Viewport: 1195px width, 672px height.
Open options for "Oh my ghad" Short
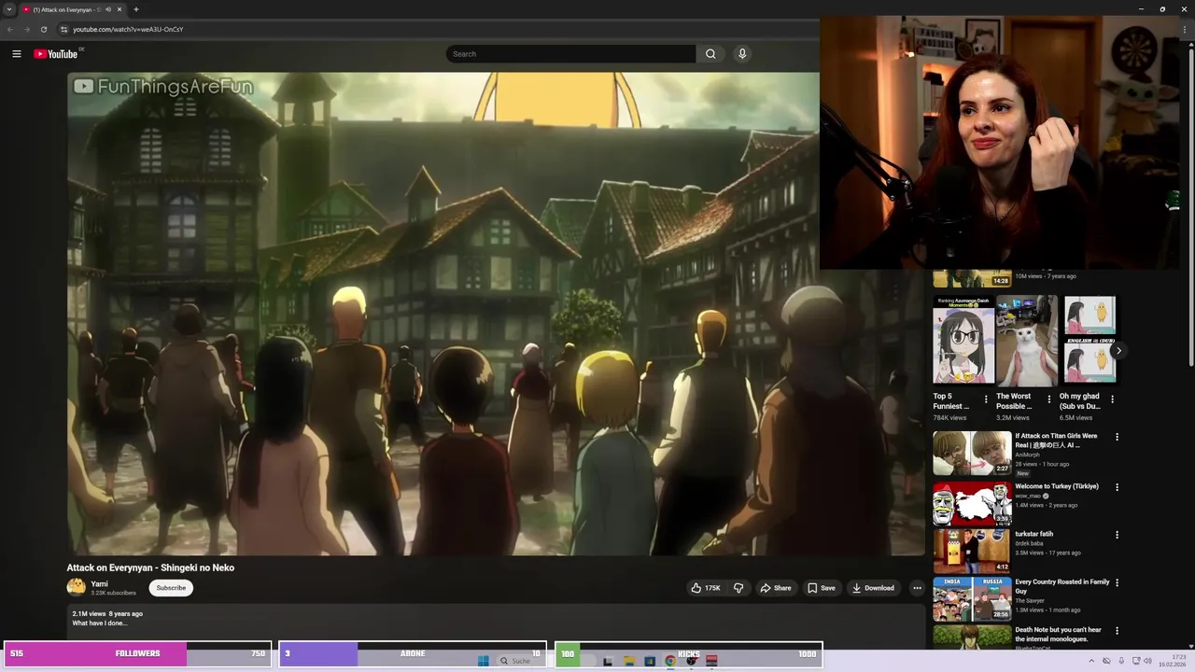pos(1112,399)
